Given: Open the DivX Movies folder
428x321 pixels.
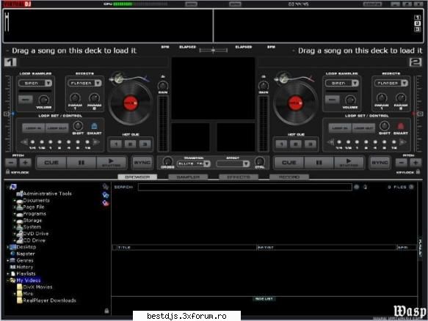Looking at the screenshot, I should pos(37,287).
